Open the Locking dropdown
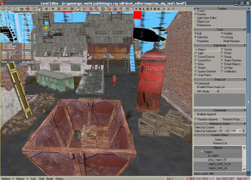Screen dimensions: 251x180 pos(227,37)
